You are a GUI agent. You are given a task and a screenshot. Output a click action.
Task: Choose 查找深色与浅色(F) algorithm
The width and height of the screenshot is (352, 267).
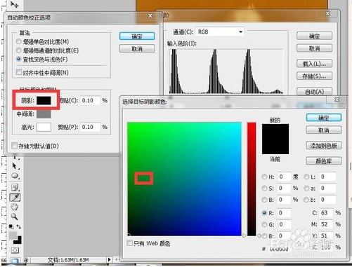tap(18, 60)
